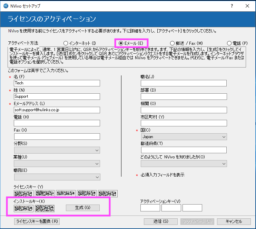Viewport: 256px width, 229px height.
Task: Expand the 職務(E) dropdown
Action: (x=57, y=177)
